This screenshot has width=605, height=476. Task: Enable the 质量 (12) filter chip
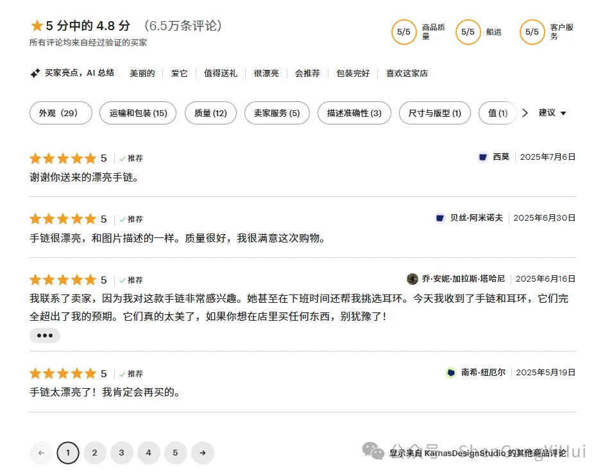coord(210,112)
